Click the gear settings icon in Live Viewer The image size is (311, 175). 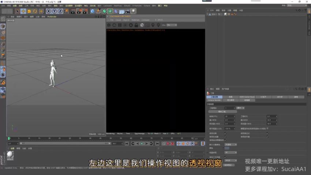pos(131,25)
